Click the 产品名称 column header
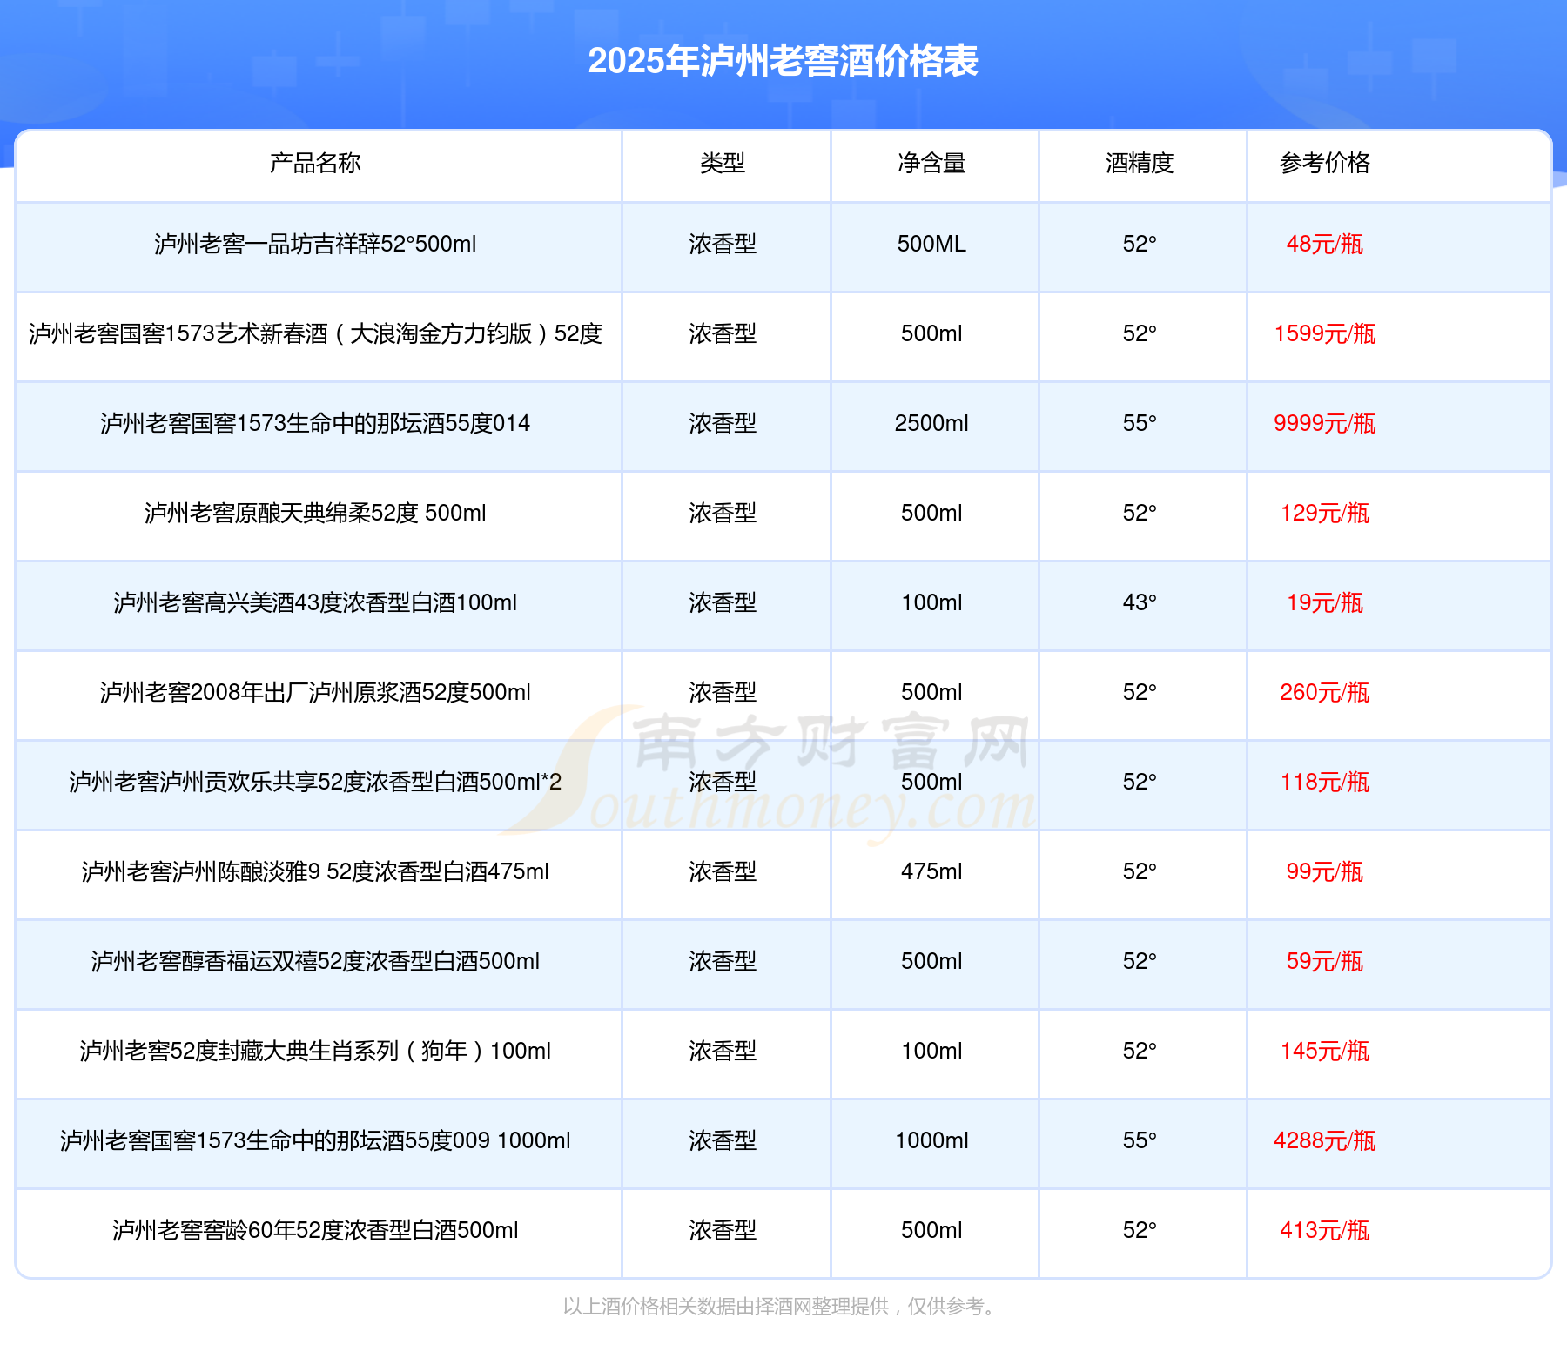Screen dimensions: 1567x1358 [x=315, y=163]
